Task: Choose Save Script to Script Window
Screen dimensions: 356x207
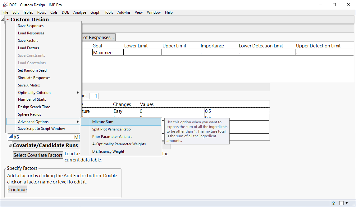Action: (41, 129)
